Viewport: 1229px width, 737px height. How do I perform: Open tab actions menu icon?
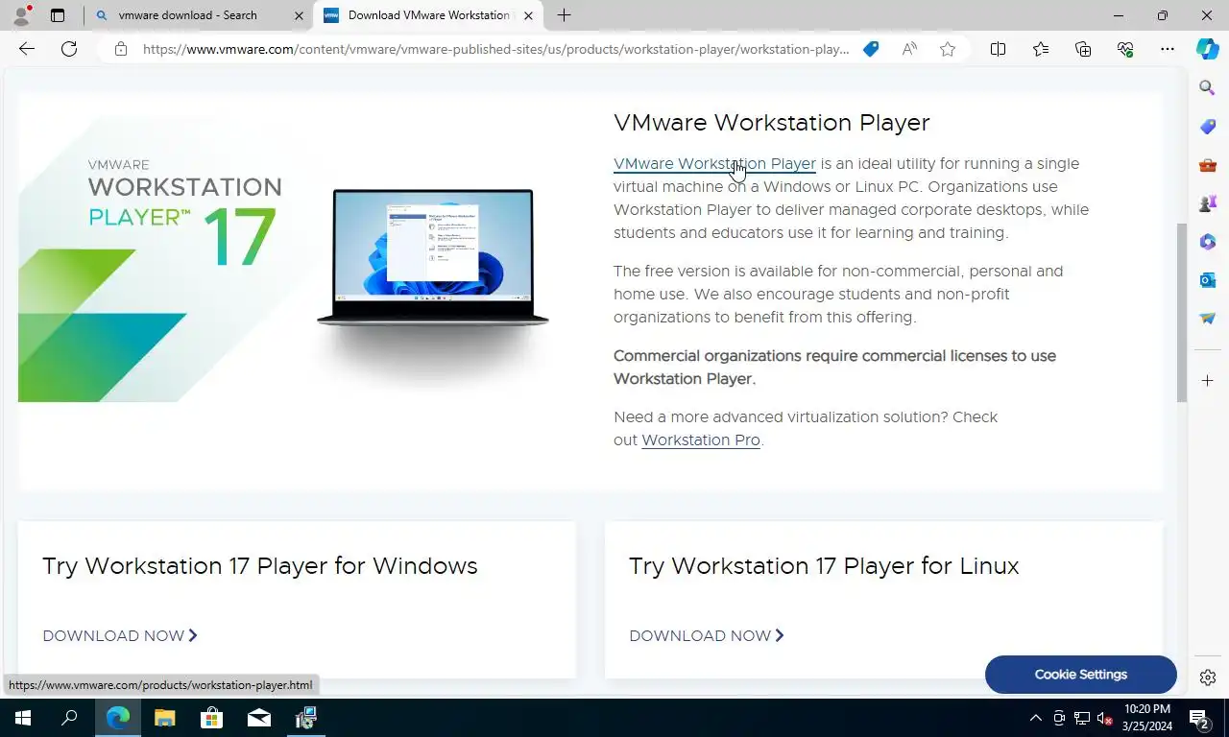point(58,15)
